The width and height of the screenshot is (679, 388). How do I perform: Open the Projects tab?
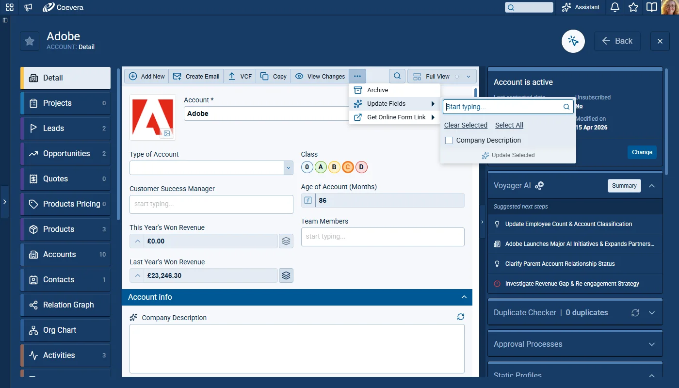click(x=65, y=103)
